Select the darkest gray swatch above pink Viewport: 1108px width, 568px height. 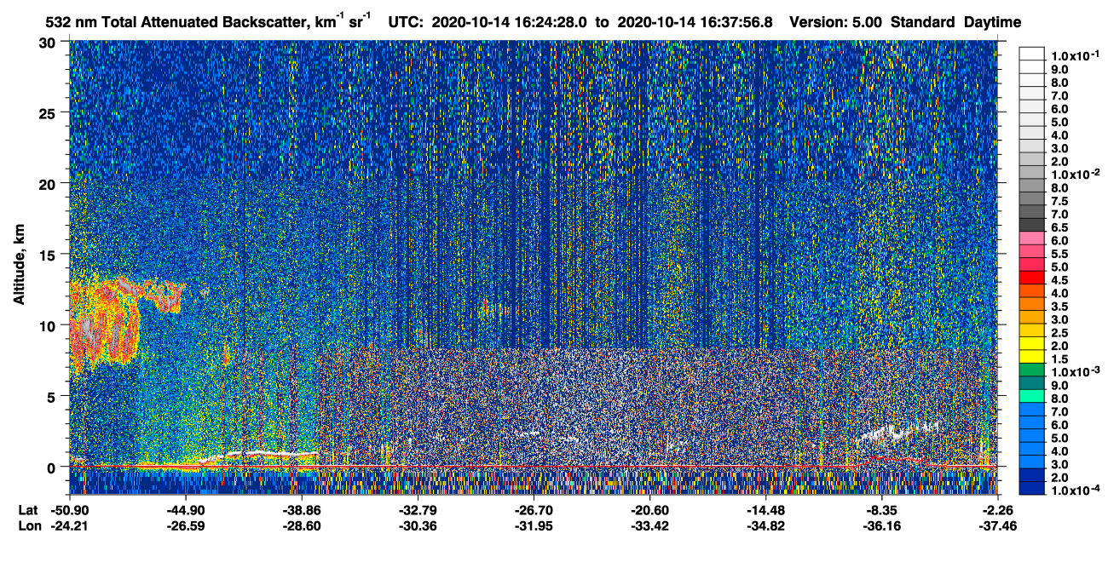point(1032,226)
